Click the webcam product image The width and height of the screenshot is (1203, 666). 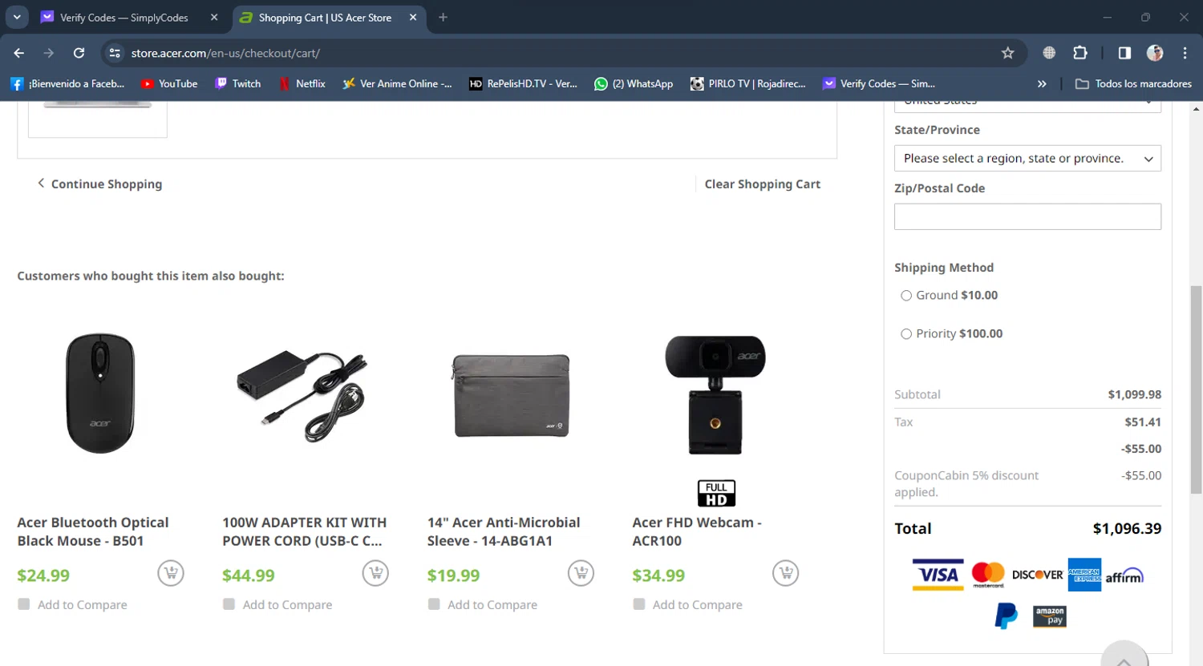tap(715, 395)
